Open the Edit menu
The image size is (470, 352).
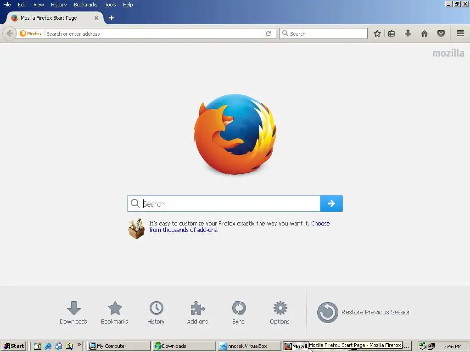(22, 5)
